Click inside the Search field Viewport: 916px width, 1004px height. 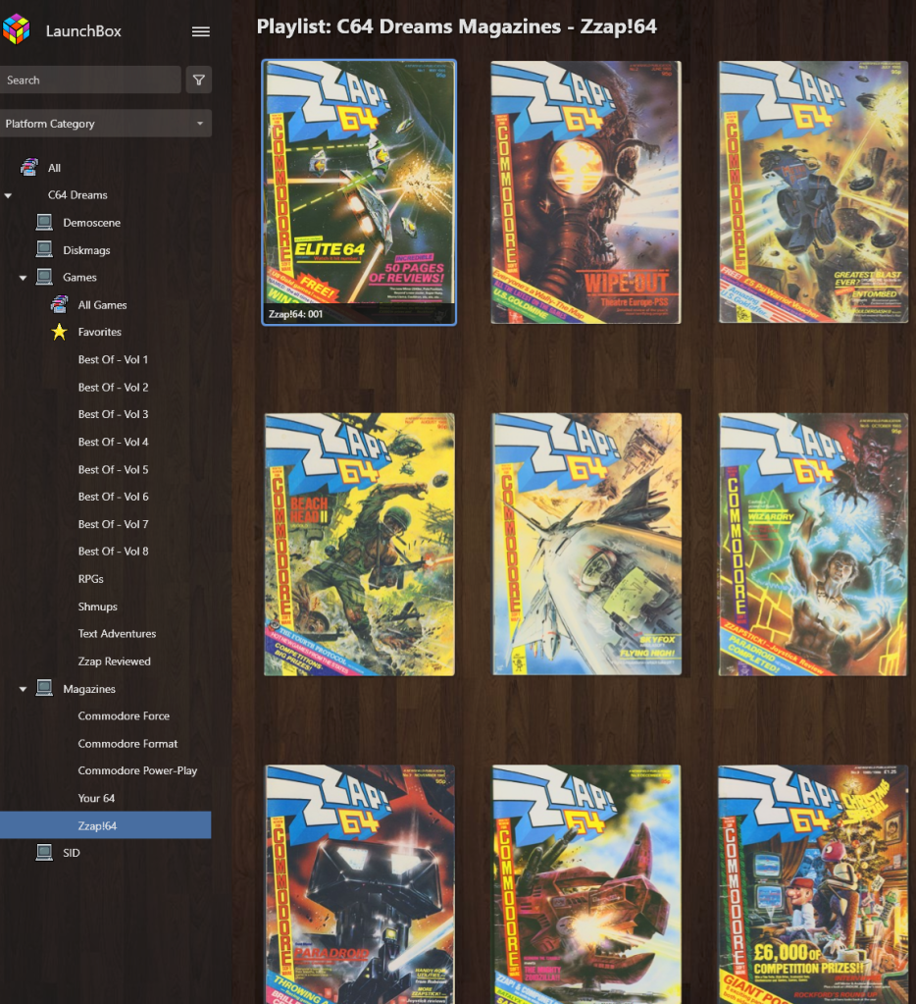[x=90, y=80]
